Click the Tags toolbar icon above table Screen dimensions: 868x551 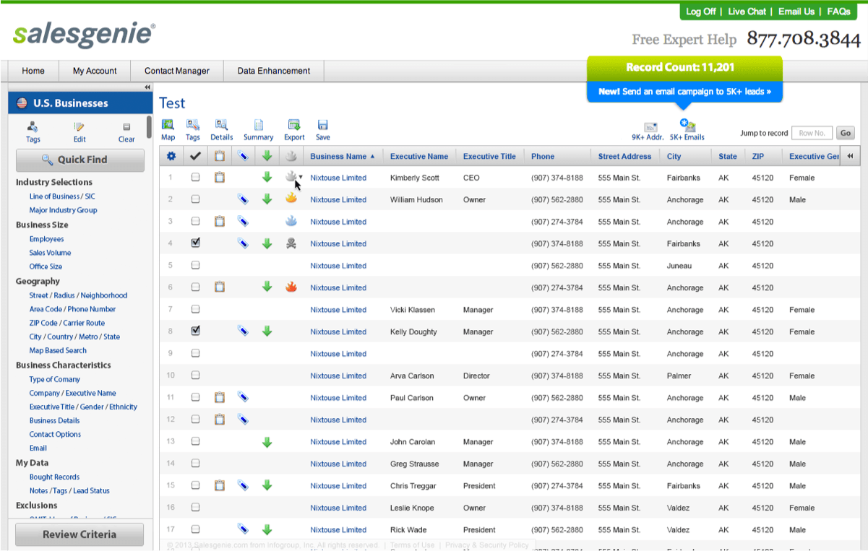(192, 125)
